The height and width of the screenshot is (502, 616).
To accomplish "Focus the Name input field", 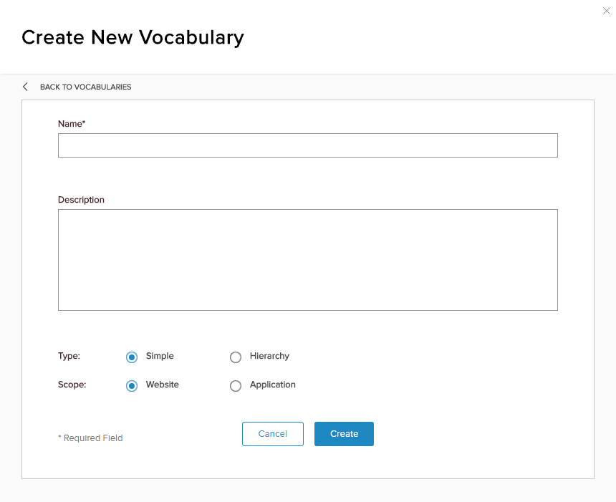I will click(x=307, y=145).
